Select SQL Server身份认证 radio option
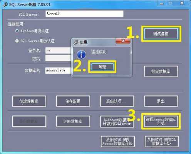The width and height of the screenshot is (191, 154). coord(17,41)
